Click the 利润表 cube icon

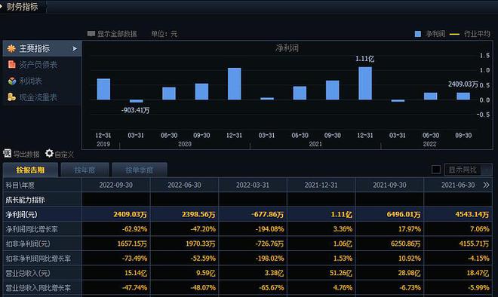pyautogui.click(x=12, y=81)
